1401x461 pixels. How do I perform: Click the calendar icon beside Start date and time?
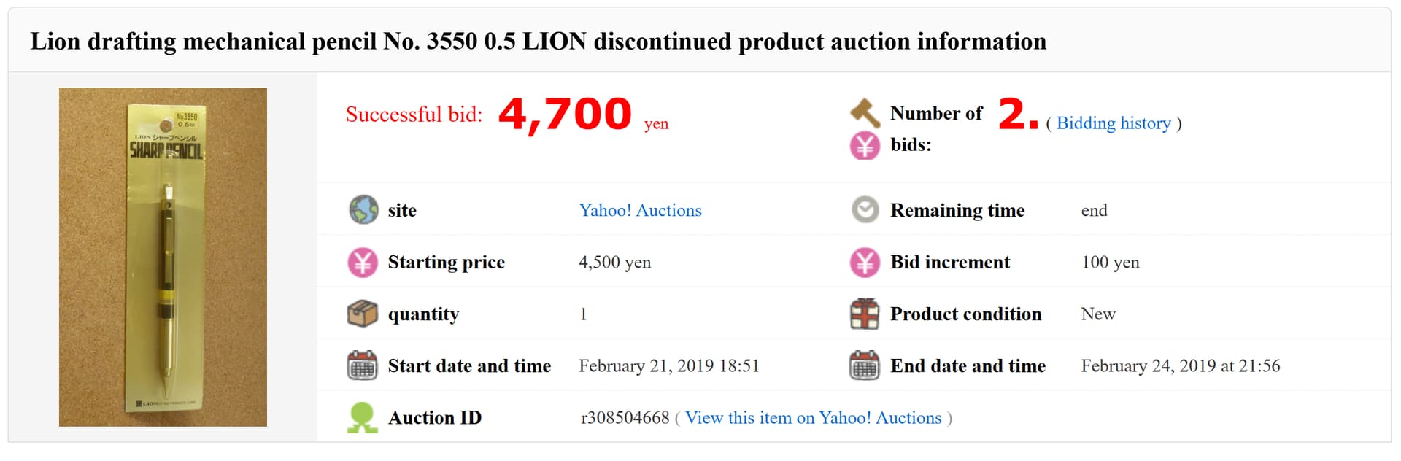tap(363, 366)
